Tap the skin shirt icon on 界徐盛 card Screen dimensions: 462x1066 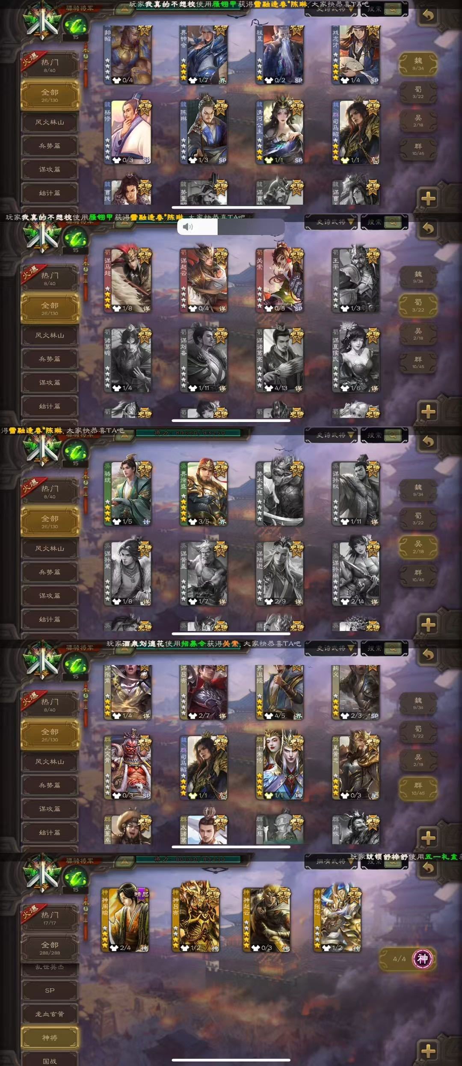coord(193,522)
